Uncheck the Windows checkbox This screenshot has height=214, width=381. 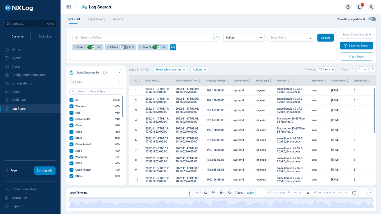point(71,106)
